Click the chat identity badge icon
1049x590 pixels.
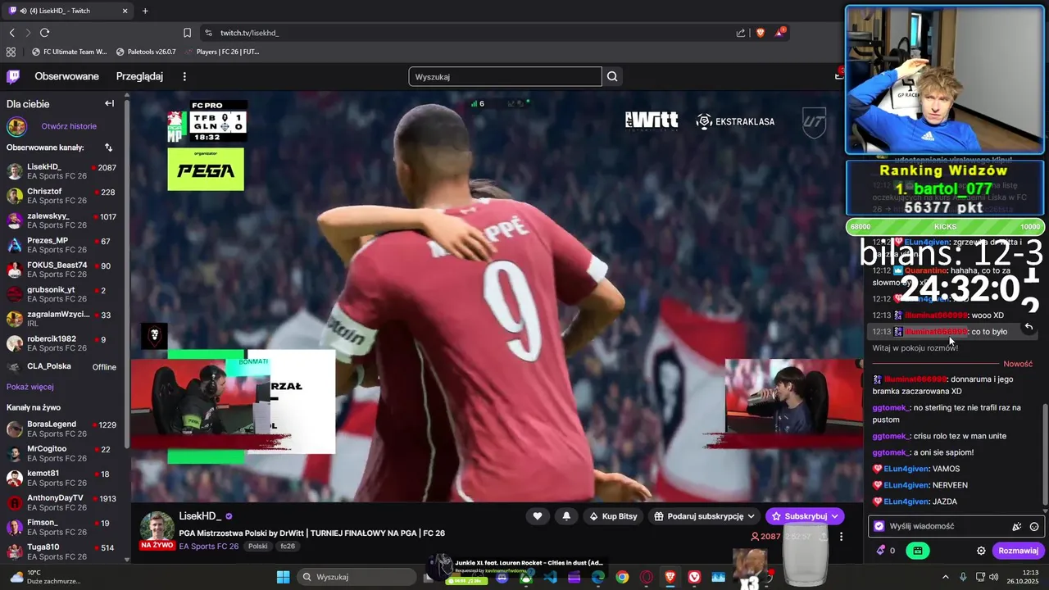879,526
